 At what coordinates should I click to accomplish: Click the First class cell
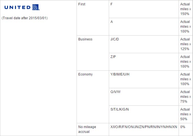click(93, 18)
